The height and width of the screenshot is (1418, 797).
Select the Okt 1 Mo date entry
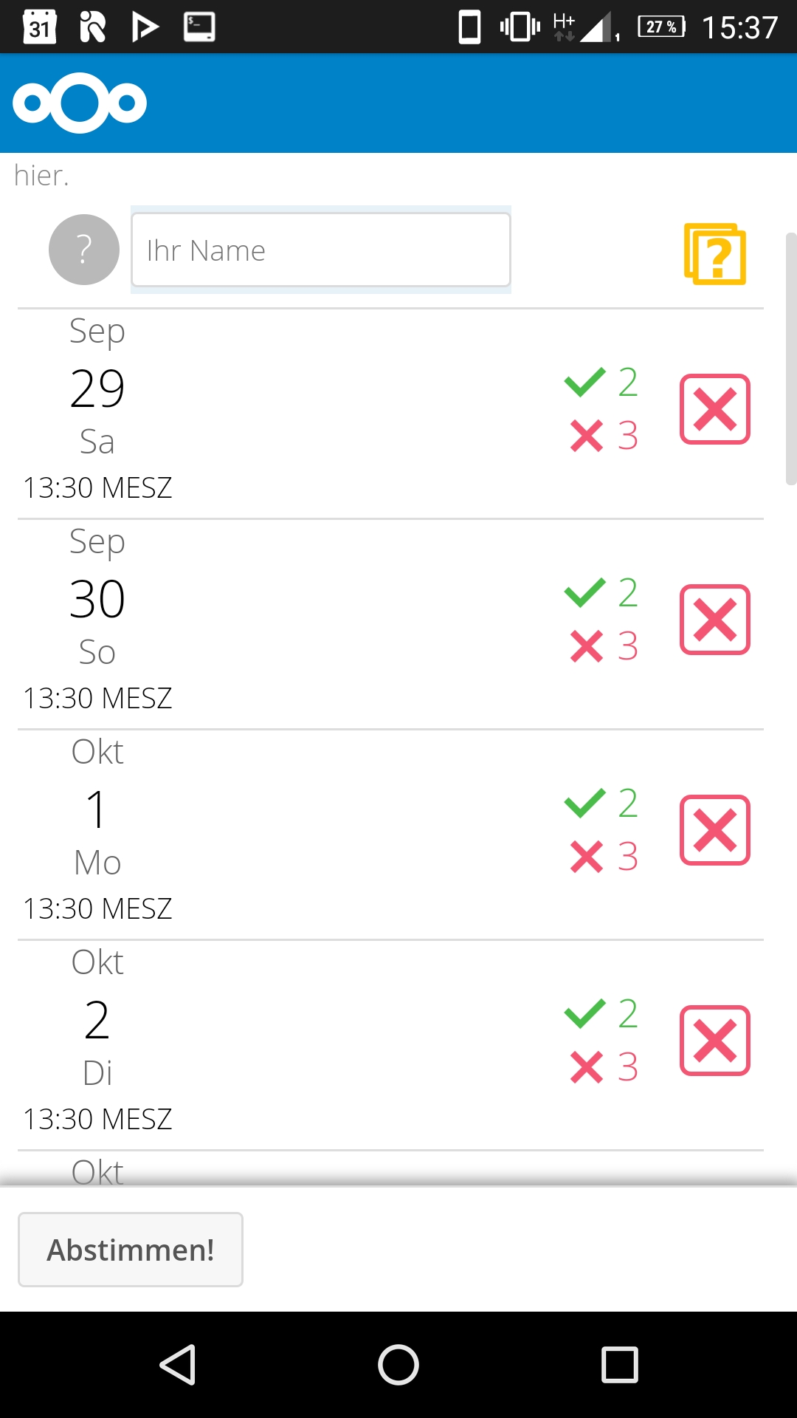[97, 830]
